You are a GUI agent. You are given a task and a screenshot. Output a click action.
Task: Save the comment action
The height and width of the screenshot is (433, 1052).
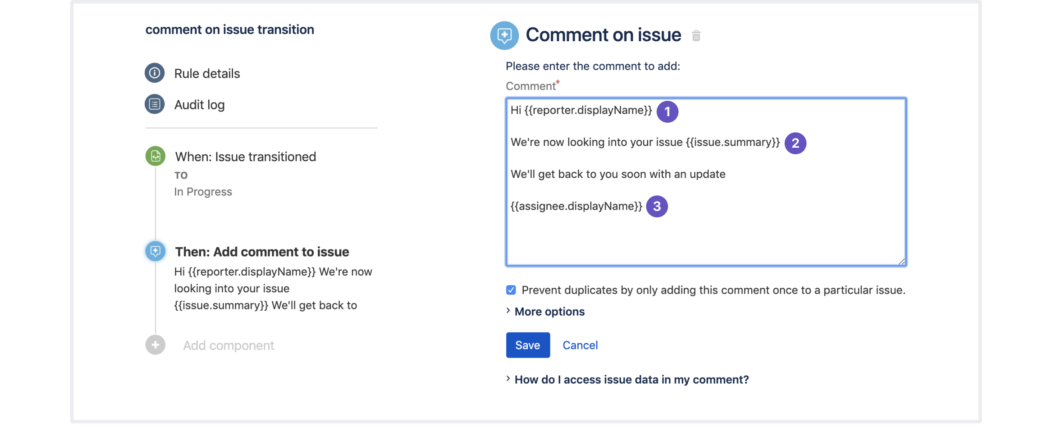[528, 345]
